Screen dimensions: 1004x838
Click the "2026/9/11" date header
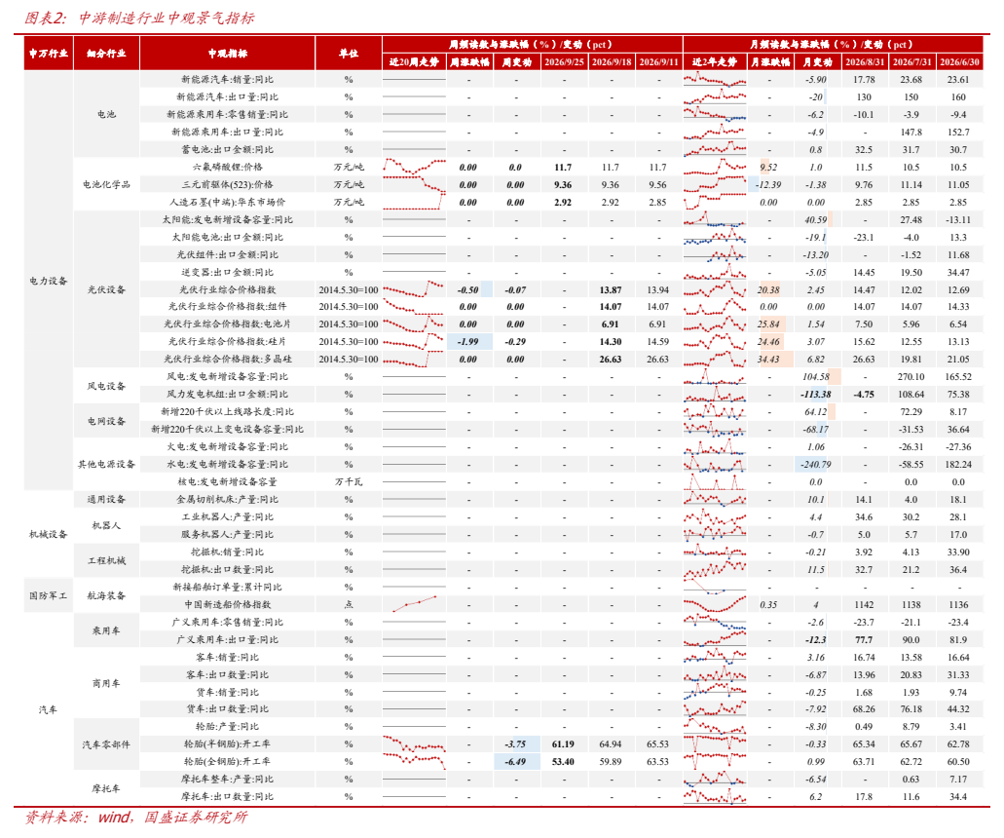(659, 62)
